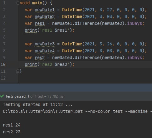The width and height of the screenshot is (152, 138).
Task: Click the inDays property on line 4
Action: click(135, 24)
